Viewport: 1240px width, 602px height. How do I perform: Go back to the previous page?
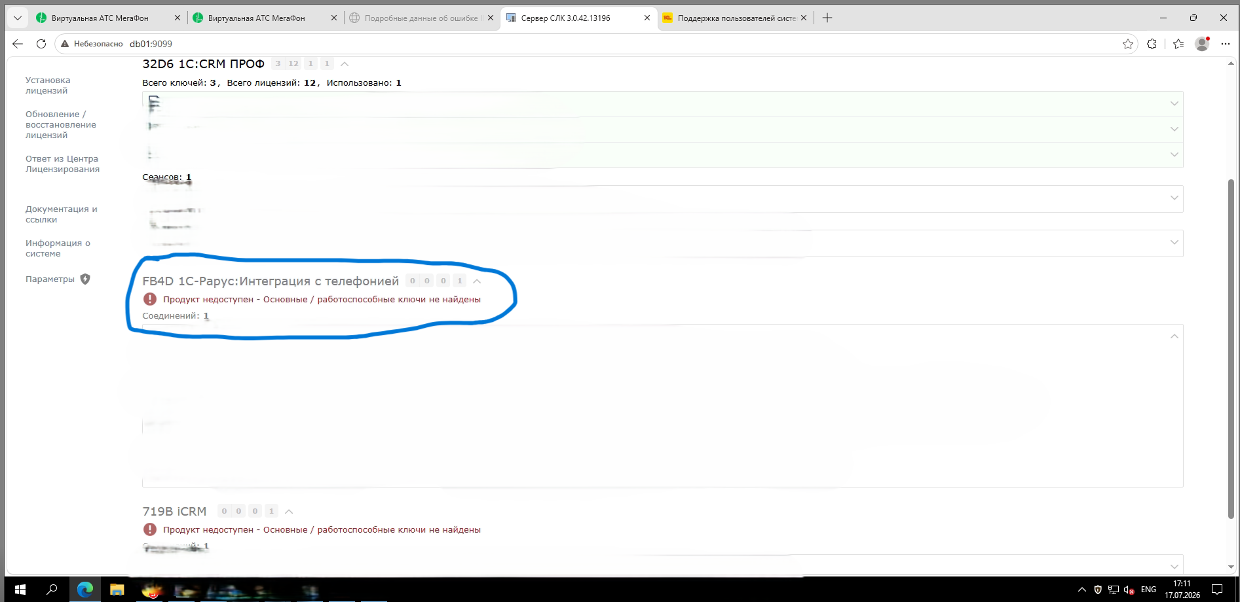click(x=18, y=44)
